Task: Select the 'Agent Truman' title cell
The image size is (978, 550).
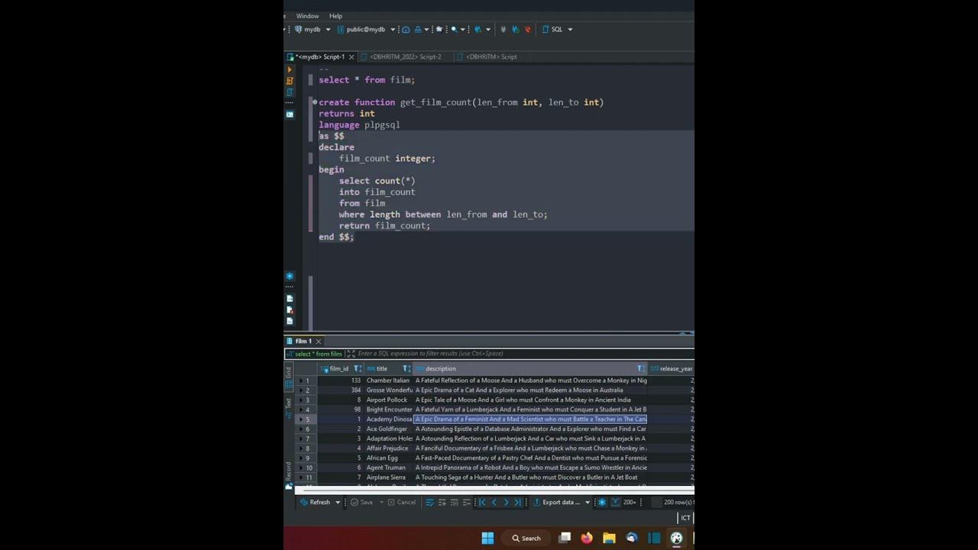Action: coord(389,467)
